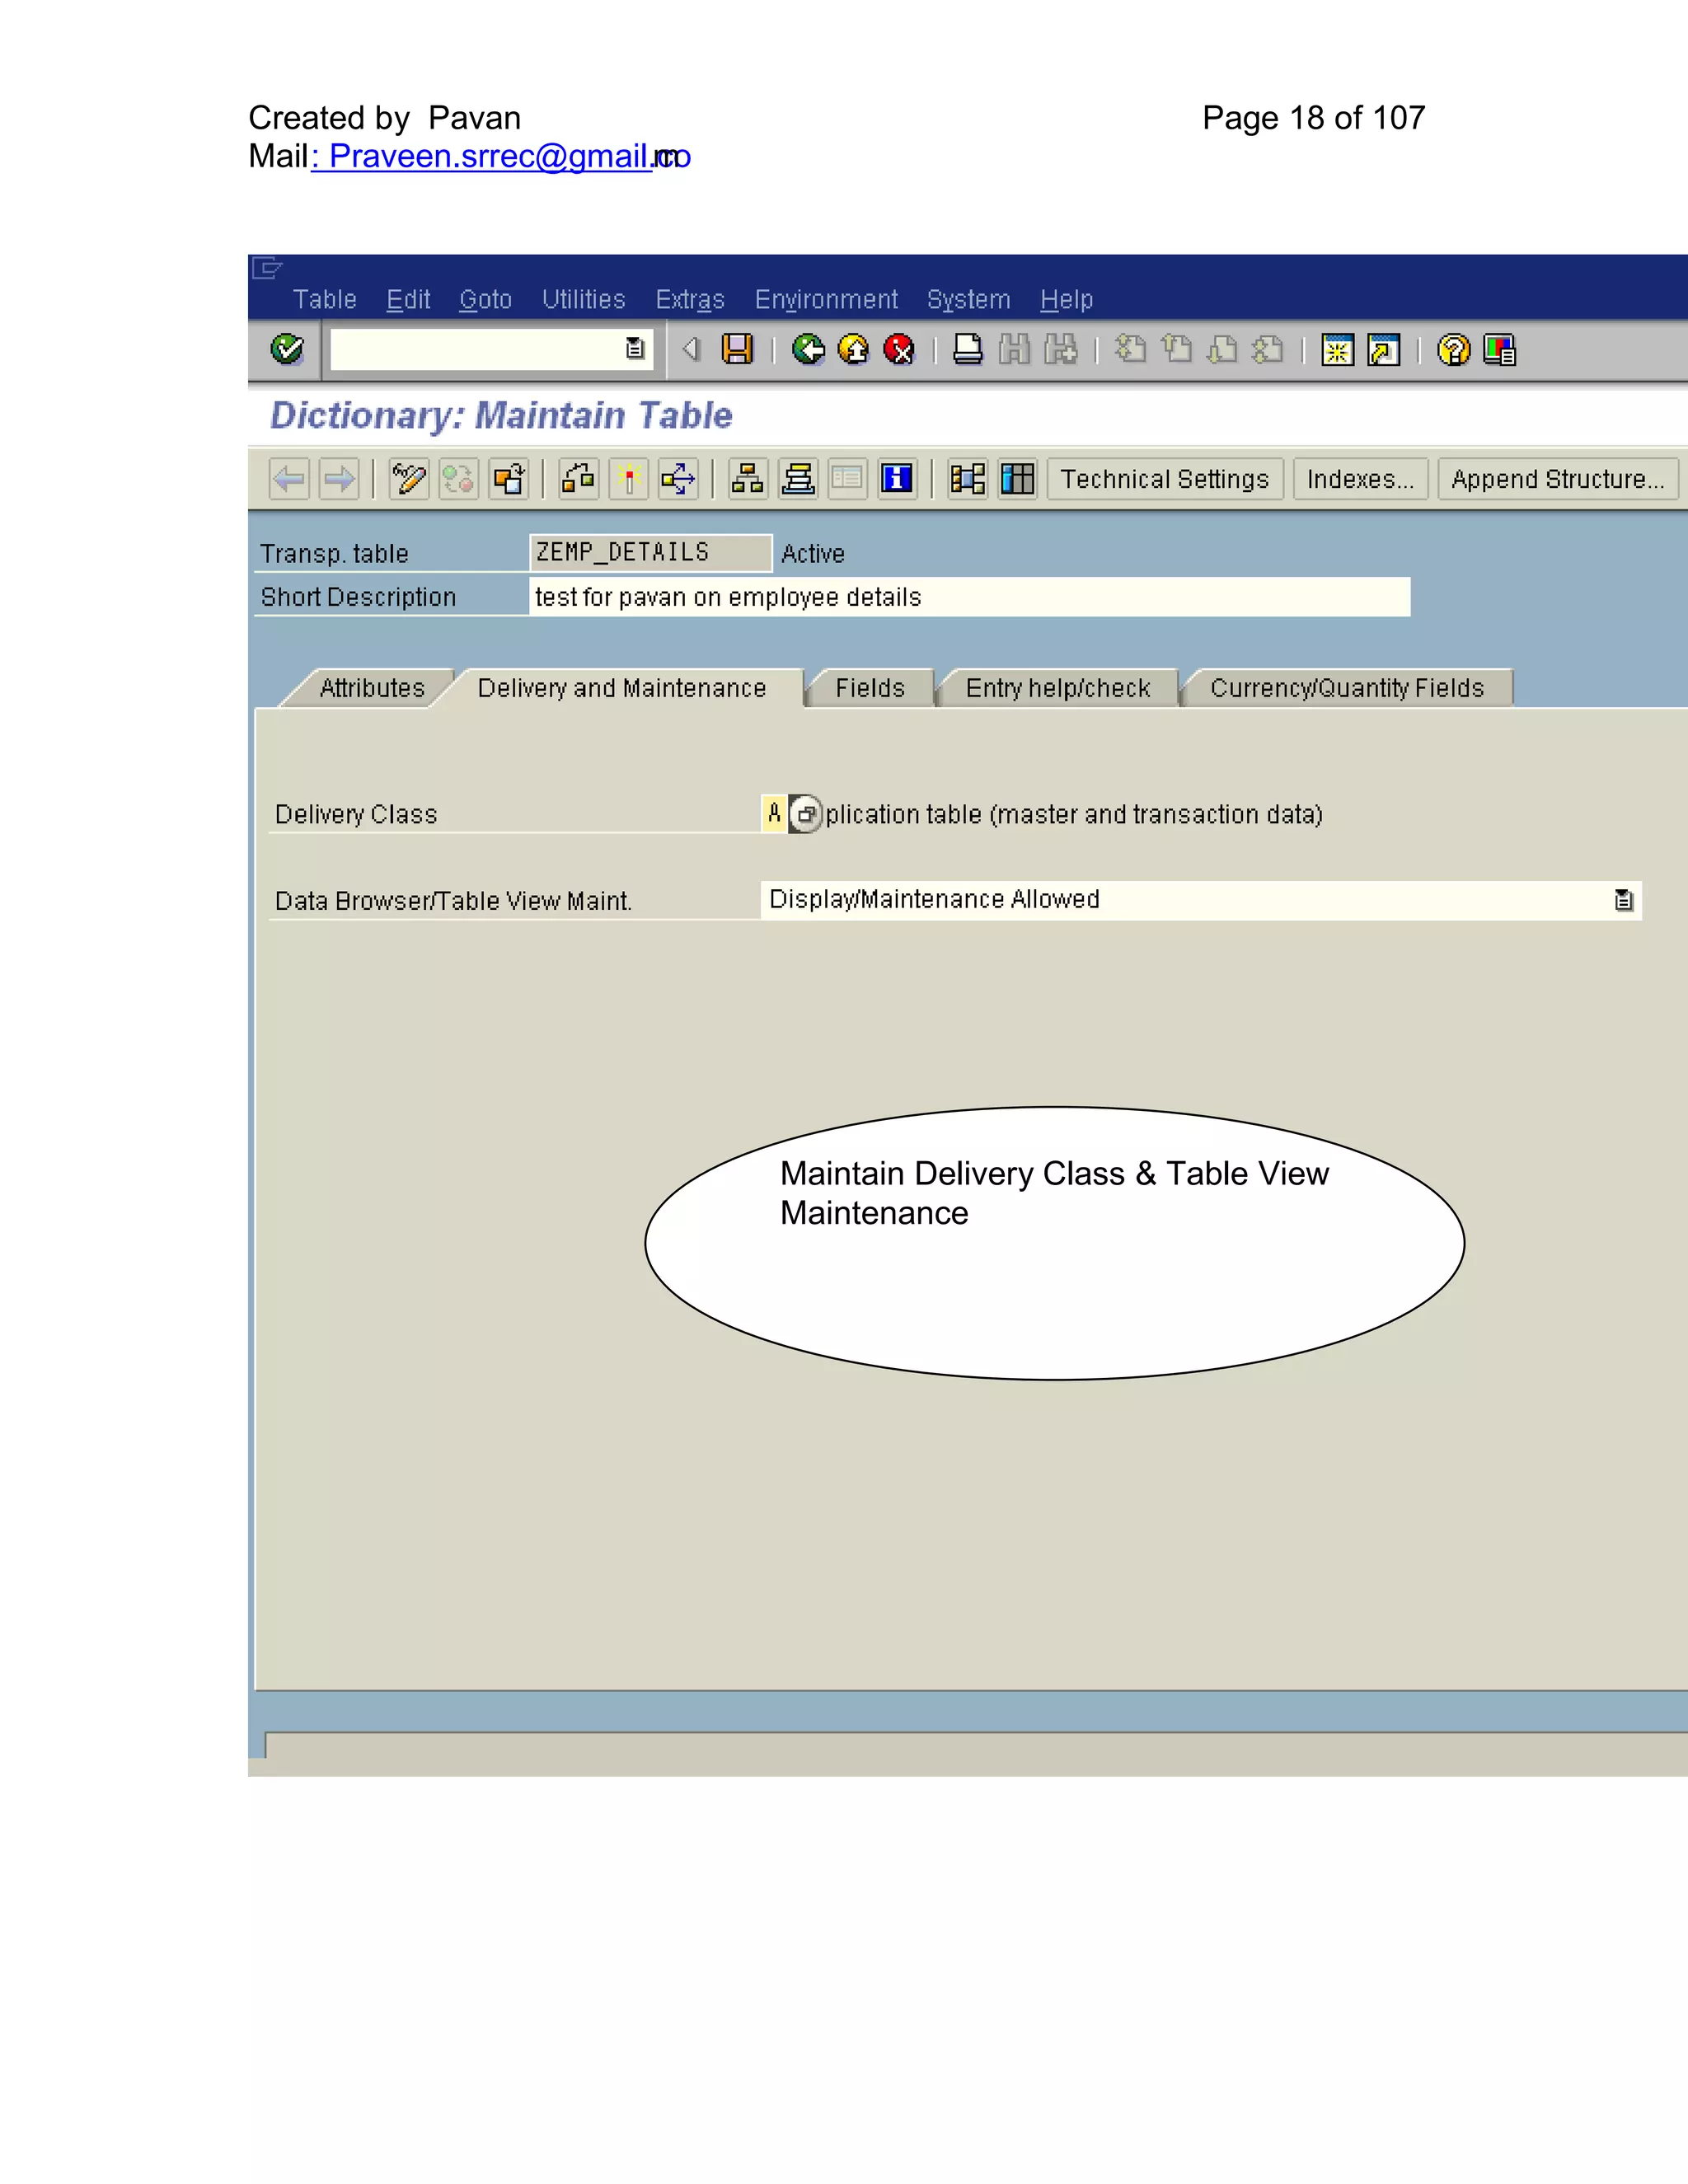Image resolution: width=1688 pixels, height=2184 pixels.
Task: Click the Print icon in toolbar
Action: click(x=967, y=349)
